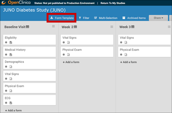The image size is (172, 113).
Task: Open the Filter funnel icon
Action: pyautogui.click(x=80, y=18)
